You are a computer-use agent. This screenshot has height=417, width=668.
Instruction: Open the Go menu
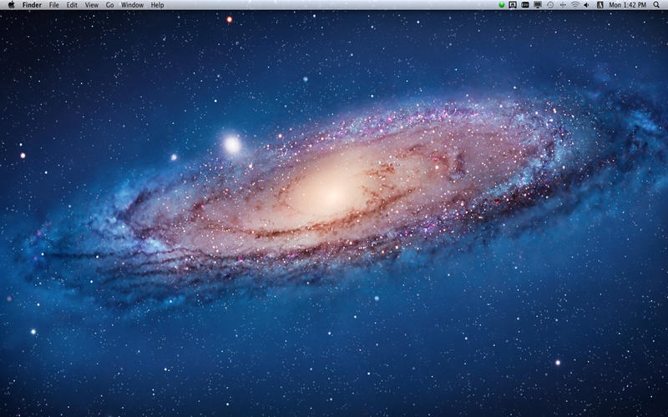click(x=109, y=5)
